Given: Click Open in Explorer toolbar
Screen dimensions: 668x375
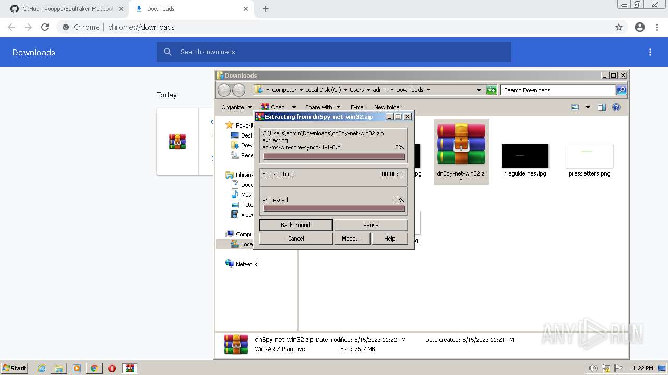Looking at the screenshot, I should [273, 107].
